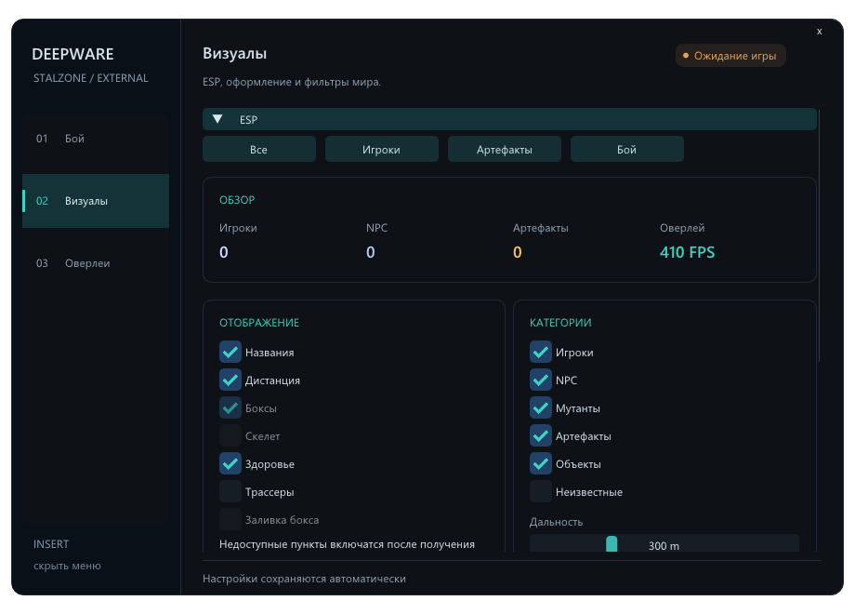The height and width of the screenshot is (614, 855).
Task: Click the ОБЗОР section heading
Action: (x=237, y=200)
